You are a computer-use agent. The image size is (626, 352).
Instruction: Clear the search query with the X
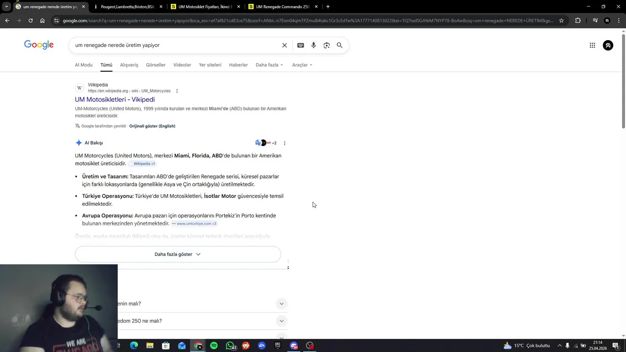[285, 45]
